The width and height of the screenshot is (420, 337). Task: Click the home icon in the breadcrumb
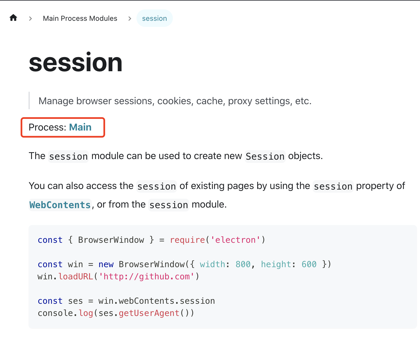tap(13, 18)
